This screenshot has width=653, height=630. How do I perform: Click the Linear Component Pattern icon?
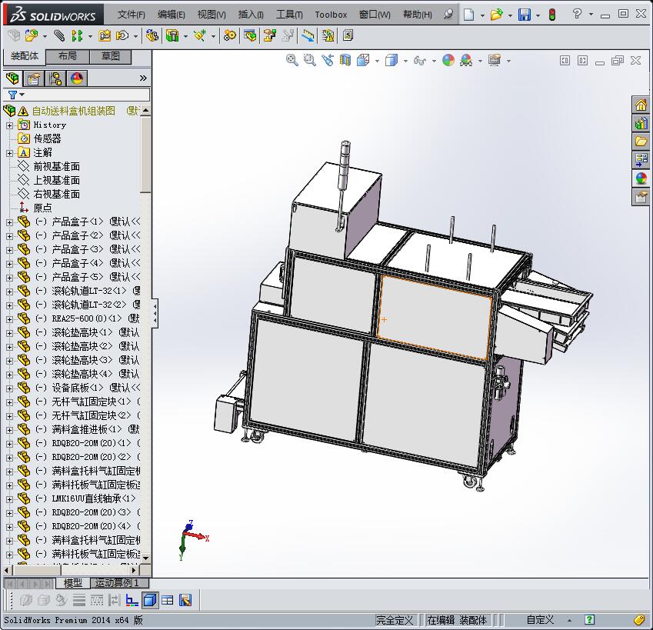(77, 36)
